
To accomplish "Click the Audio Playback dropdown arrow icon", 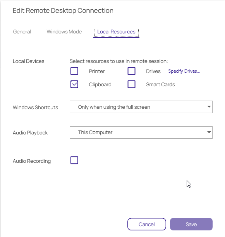I will coord(209,132).
